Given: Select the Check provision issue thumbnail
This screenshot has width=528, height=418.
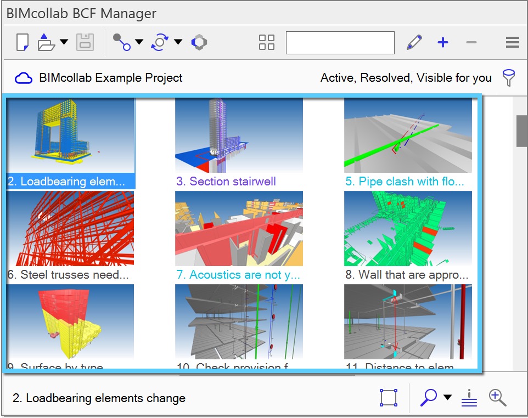Looking at the screenshot, I should [x=239, y=322].
